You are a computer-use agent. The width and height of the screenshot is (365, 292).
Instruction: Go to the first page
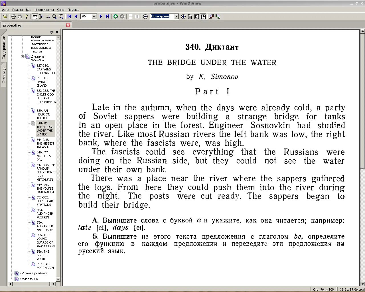click(69, 17)
